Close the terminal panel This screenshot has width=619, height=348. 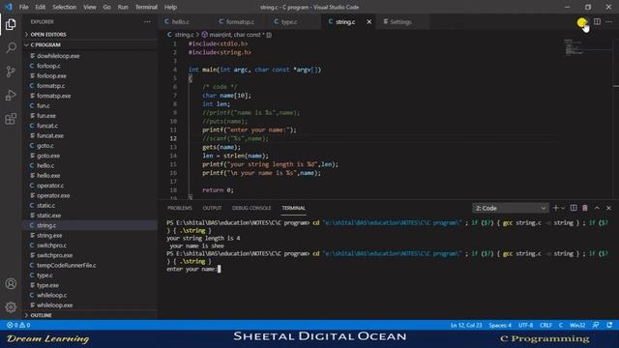tap(608, 208)
